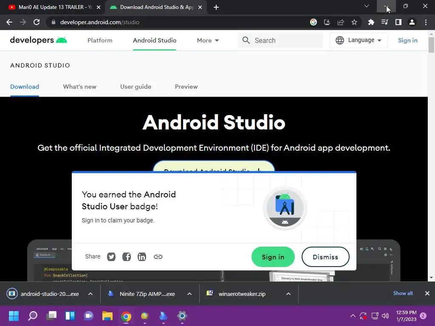Open Settings gear on the taskbar

coord(182,316)
